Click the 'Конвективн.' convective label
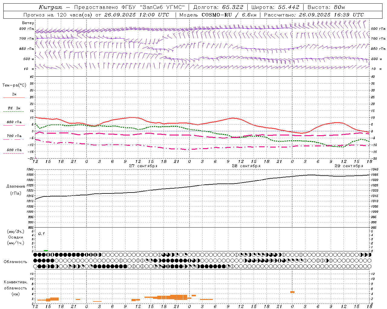Viewport: 387px width, 309px height. (15, 282)
